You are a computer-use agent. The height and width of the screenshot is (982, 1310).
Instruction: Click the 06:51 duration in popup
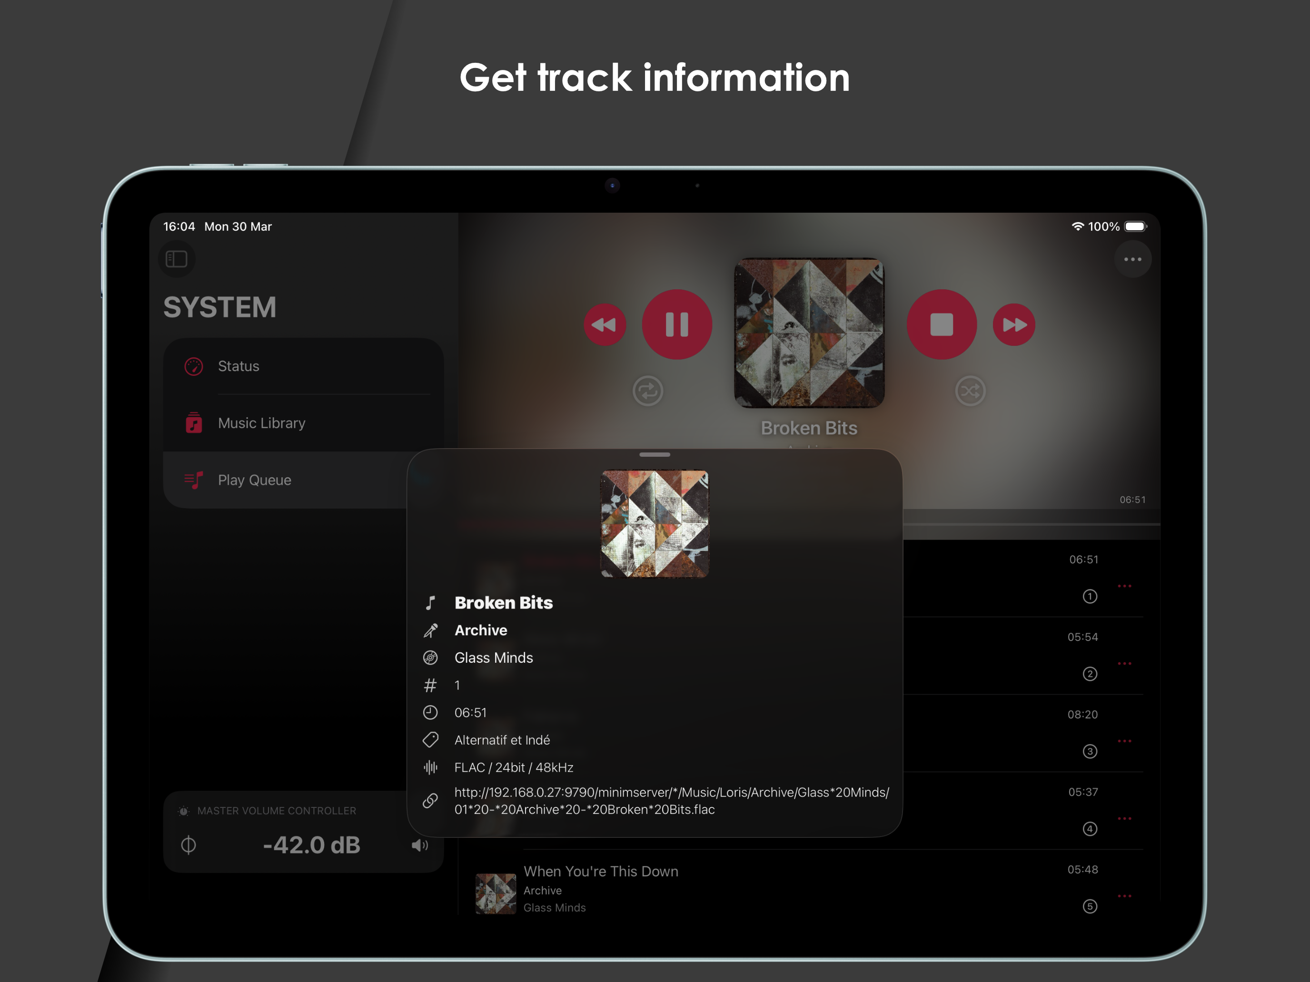coord(470,713)
